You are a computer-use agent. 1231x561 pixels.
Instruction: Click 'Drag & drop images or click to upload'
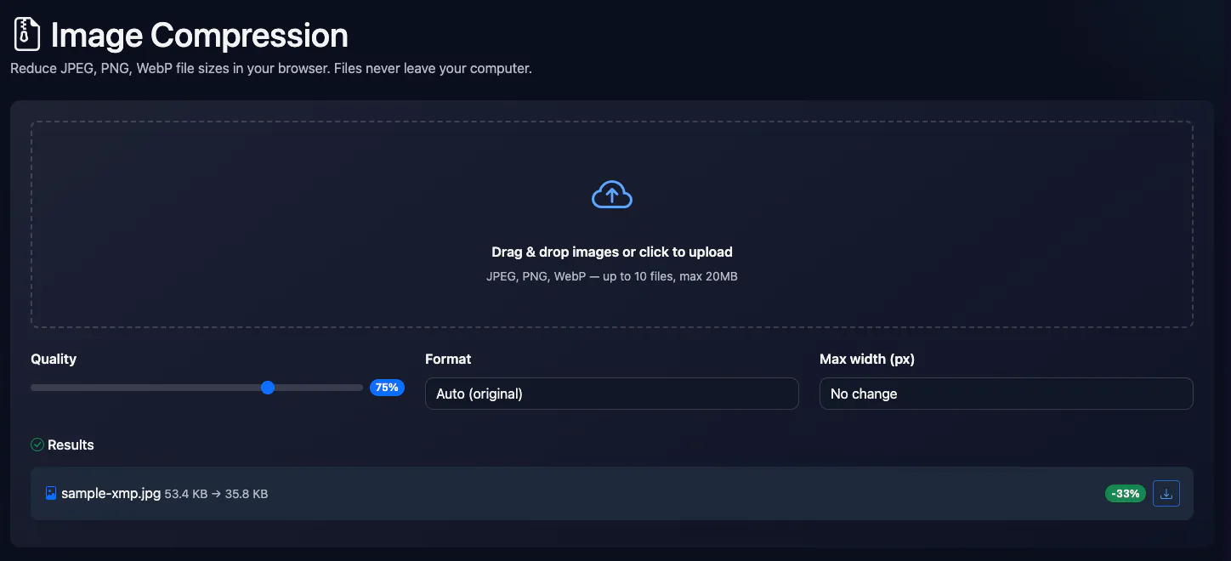pyautogui.click(x=612, y=252)
